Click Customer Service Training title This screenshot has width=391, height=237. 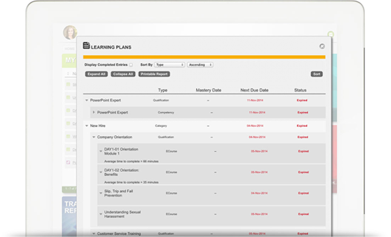(x=119, y=234)
